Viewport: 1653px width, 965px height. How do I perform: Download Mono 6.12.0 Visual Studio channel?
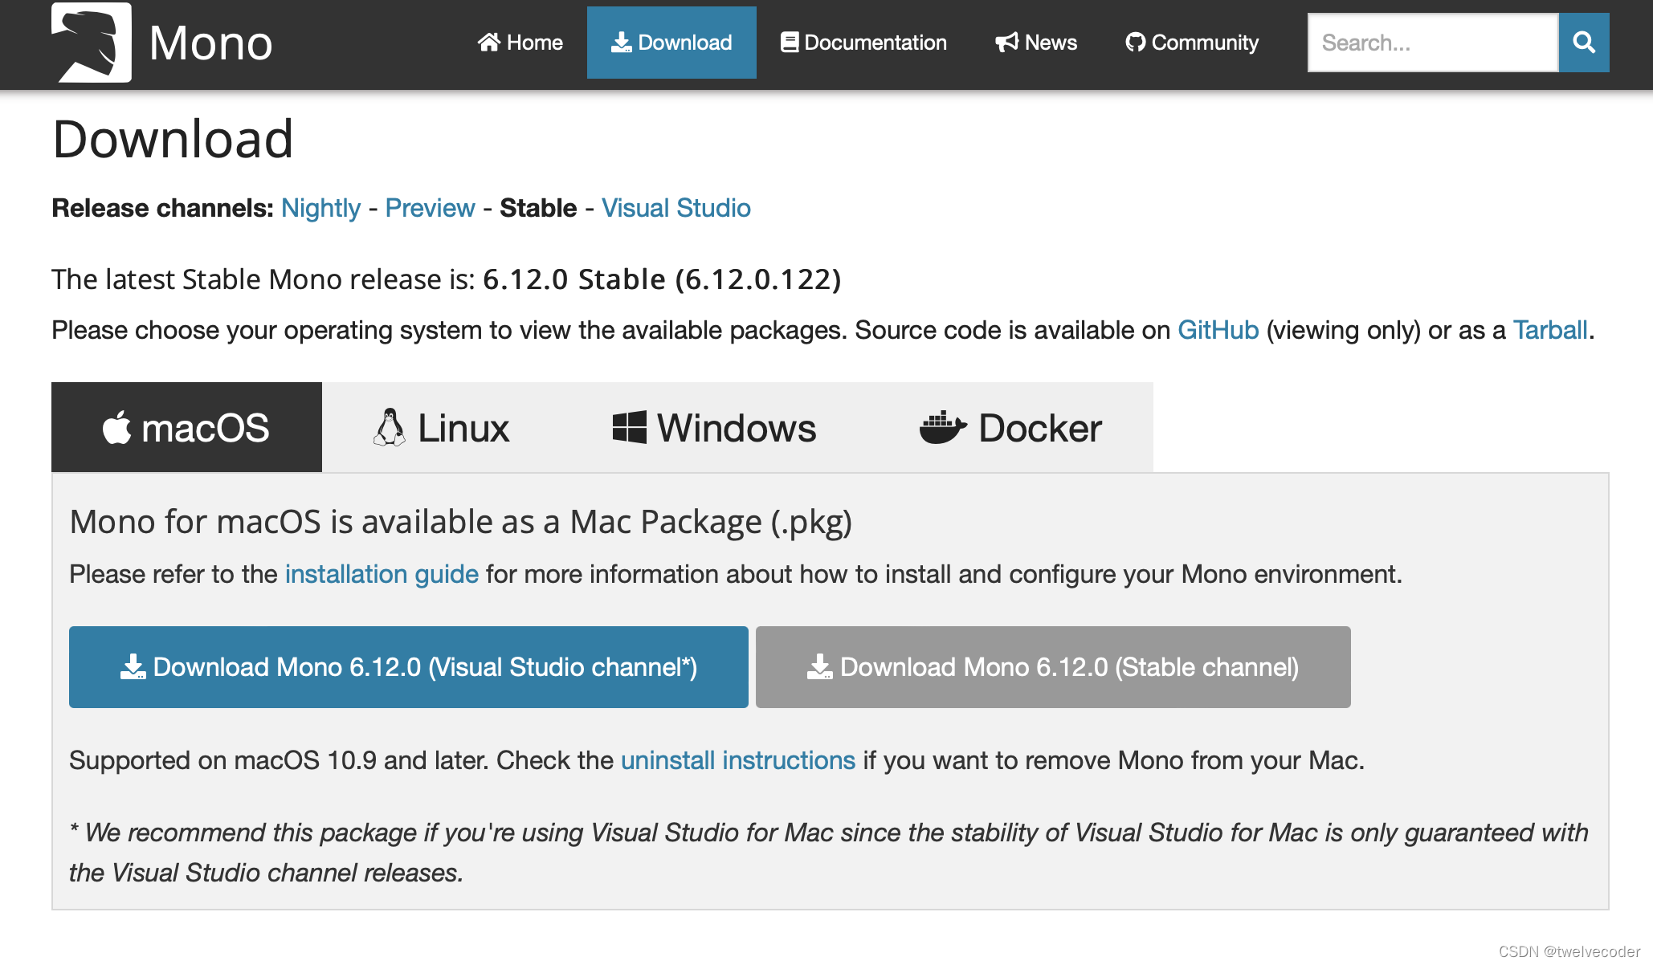tap(409, 667)
